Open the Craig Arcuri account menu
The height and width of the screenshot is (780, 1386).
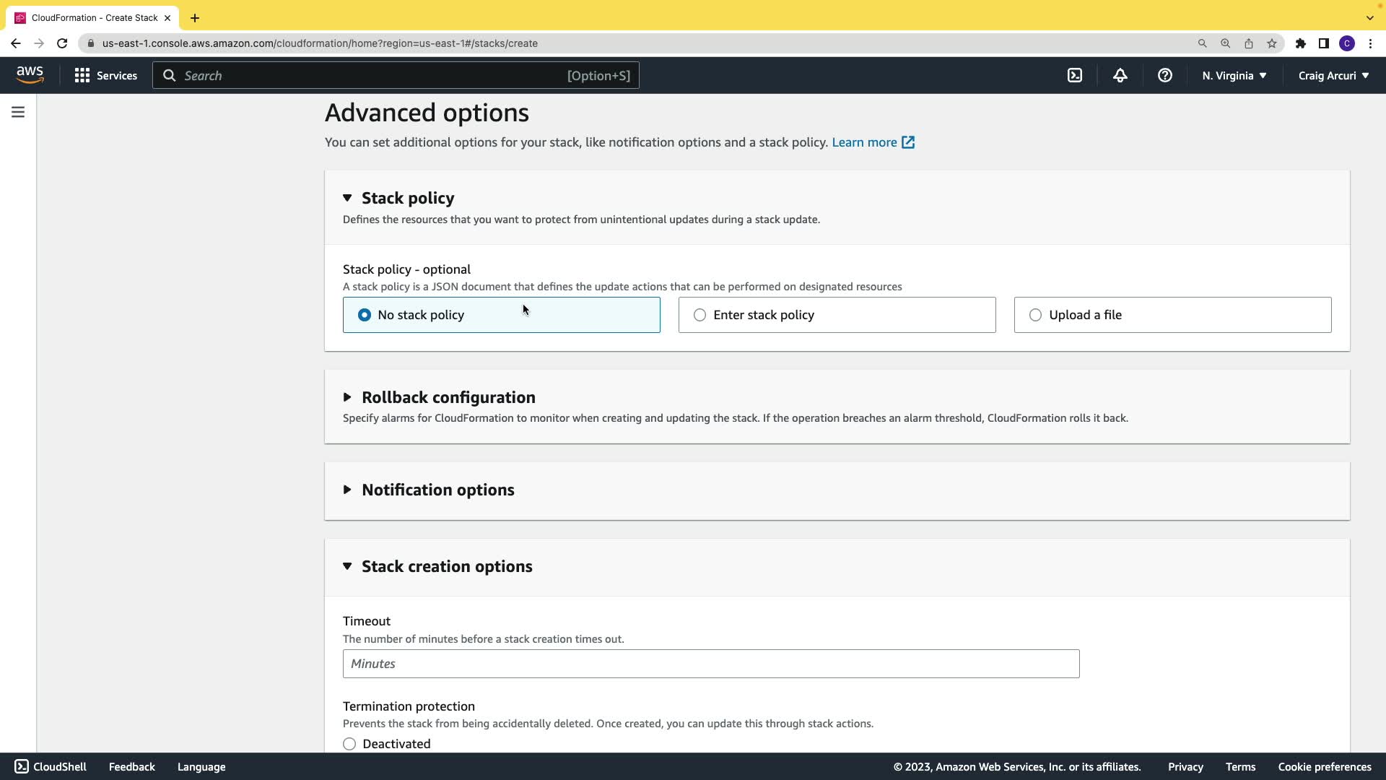[1333, 75]
